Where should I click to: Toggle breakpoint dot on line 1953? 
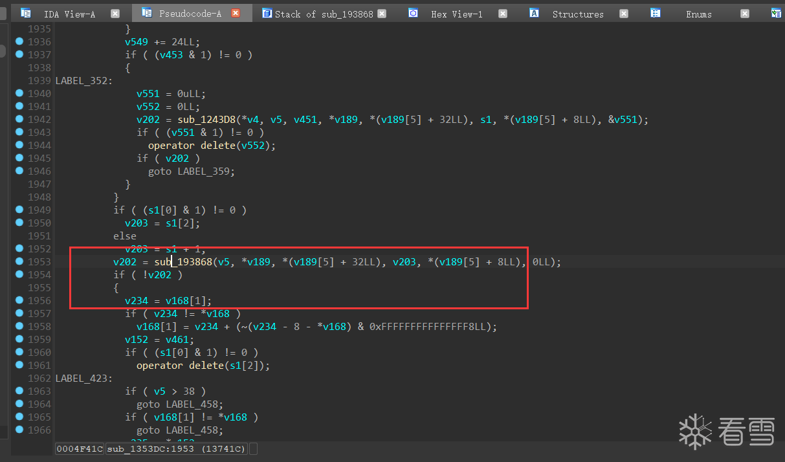click(x=19, y=261)
